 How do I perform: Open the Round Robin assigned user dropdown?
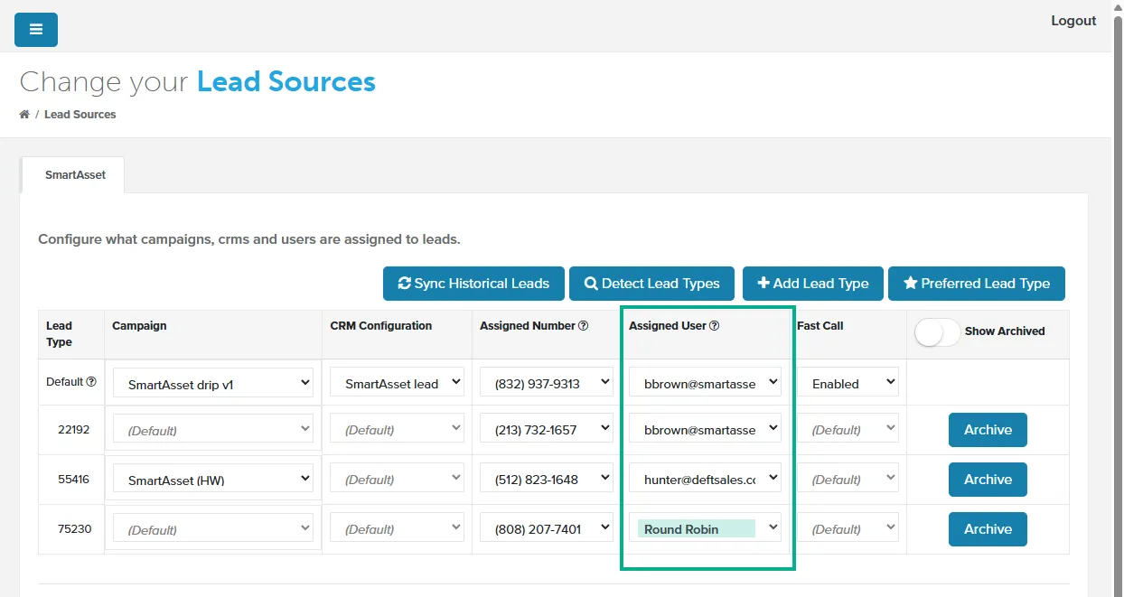point(705,529)
